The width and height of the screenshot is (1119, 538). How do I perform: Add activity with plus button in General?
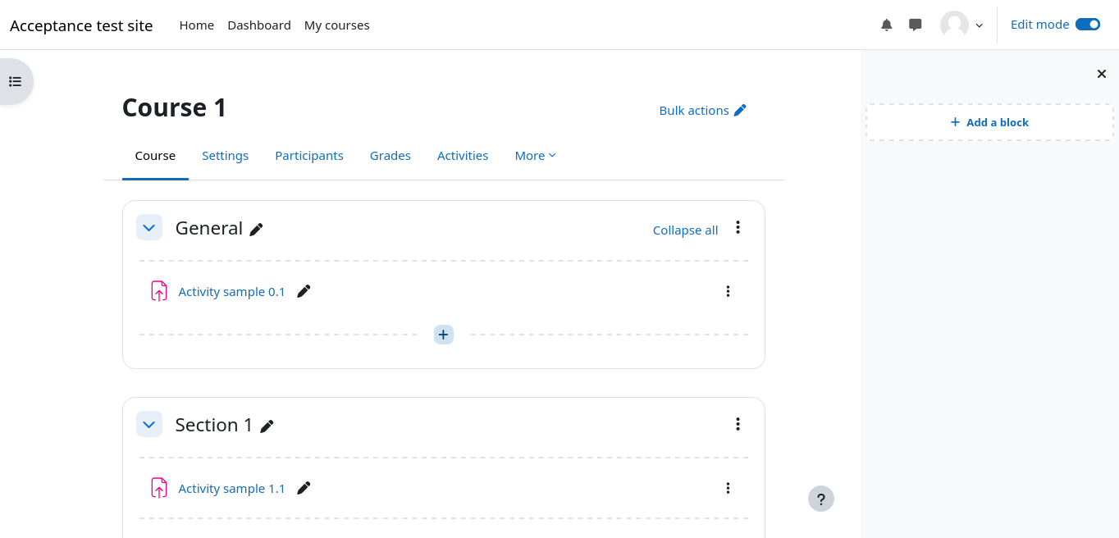pyautogui.click(x=443, y=335)
